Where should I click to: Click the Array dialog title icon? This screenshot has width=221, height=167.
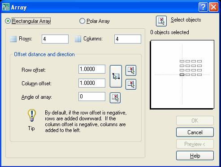[x=6, y=7]
